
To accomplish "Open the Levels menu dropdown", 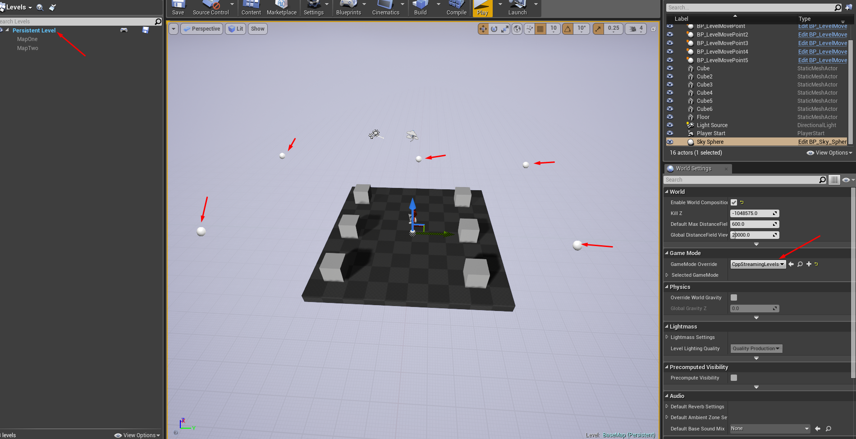I will [18, 7].
